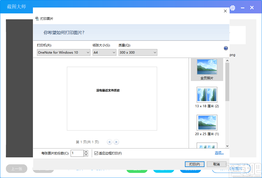Image resolution: width=262 pixels, height=178 pixels.
Task: Click the previous page arrow under the preview
Action: coord(109,142)
